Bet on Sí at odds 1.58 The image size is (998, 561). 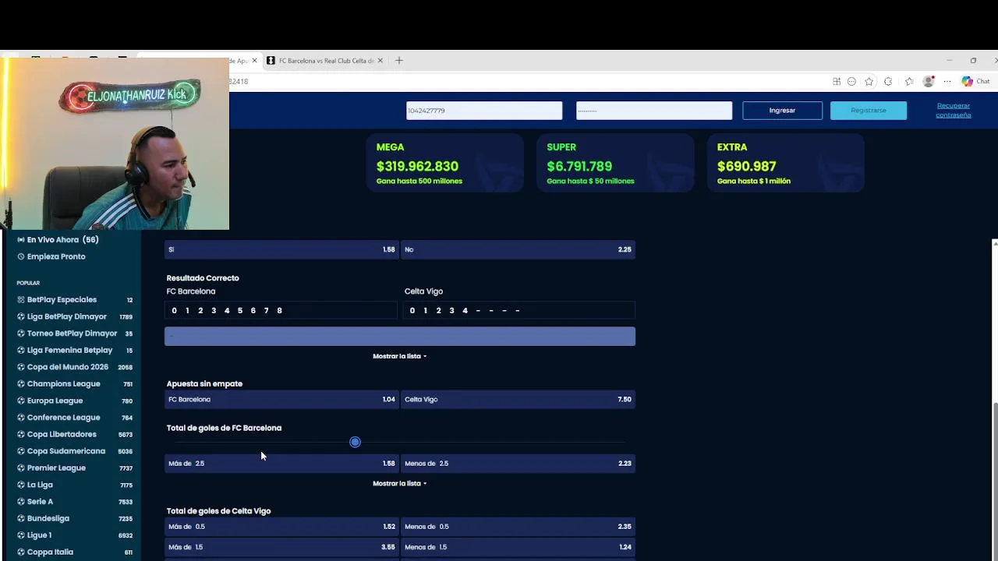(x=281, y=249)
